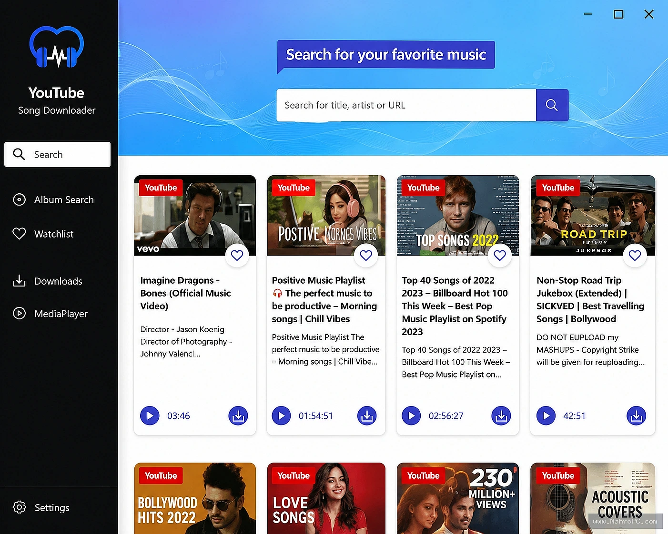This screenshot has height=534, width=668.
Task: Download the Top 40 Songs of 2022 playlist
Action: coord(501,415)
